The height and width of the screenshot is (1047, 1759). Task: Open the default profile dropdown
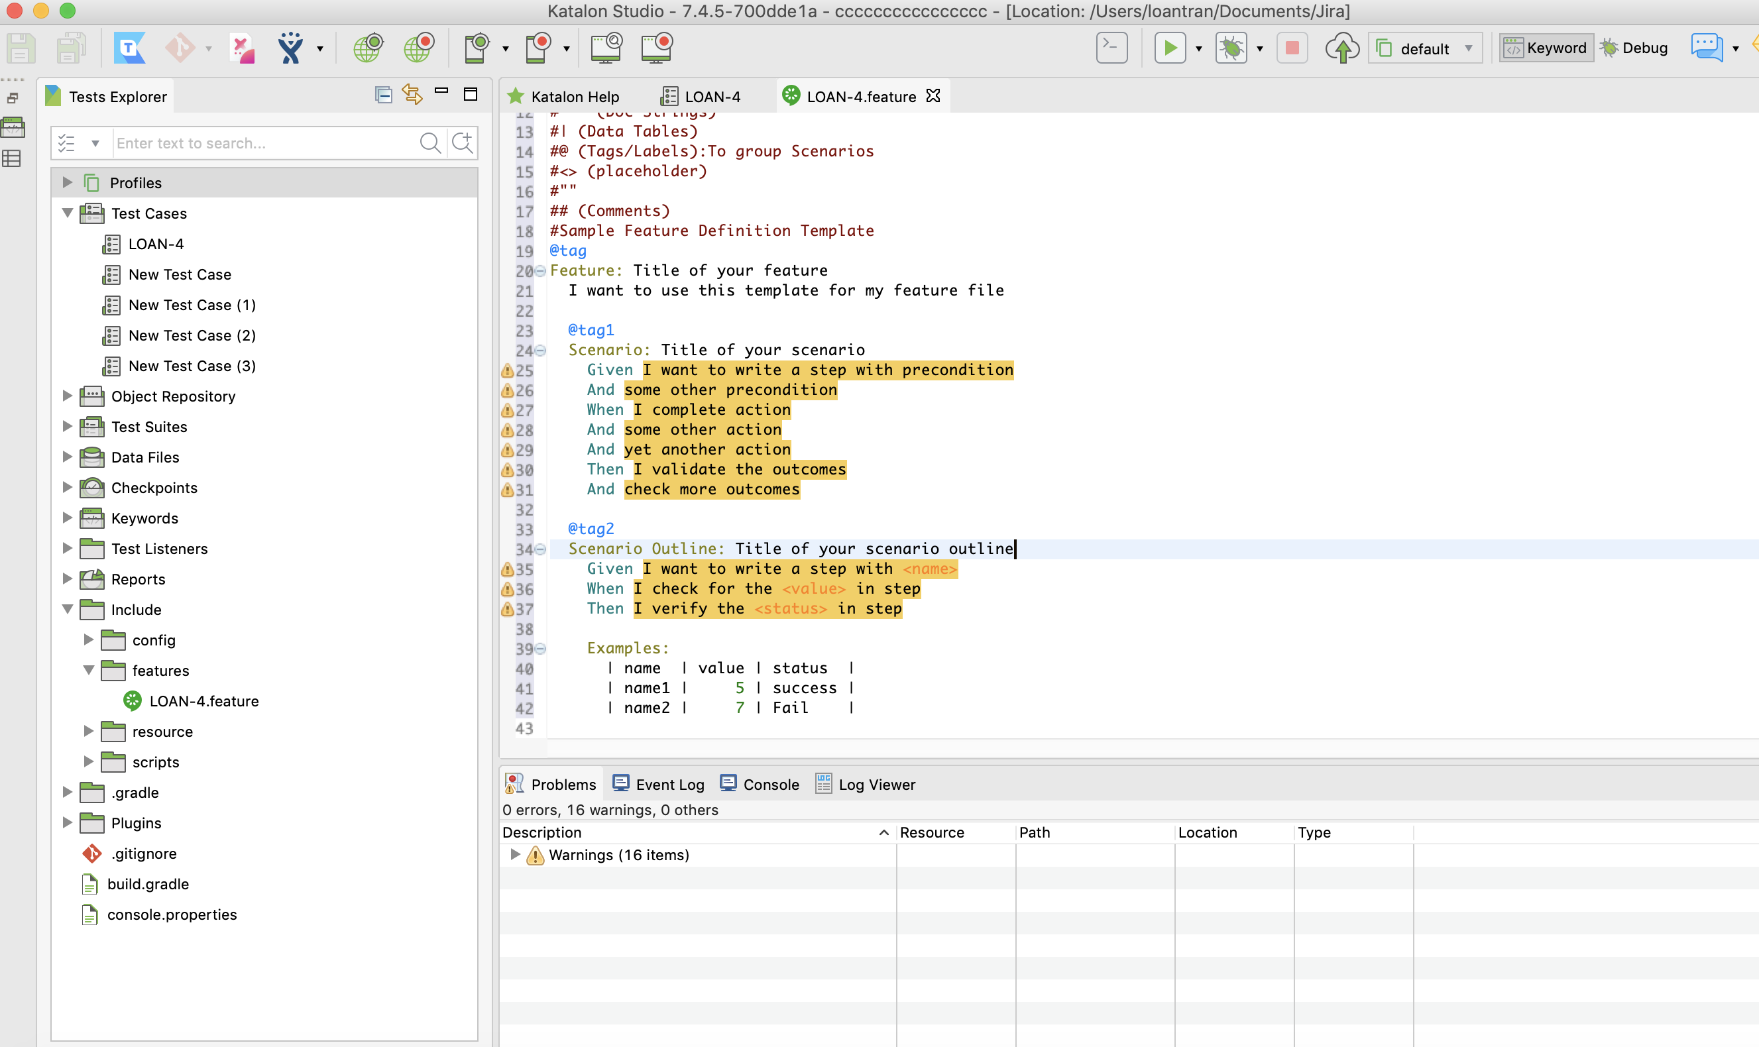point(1469,48)
